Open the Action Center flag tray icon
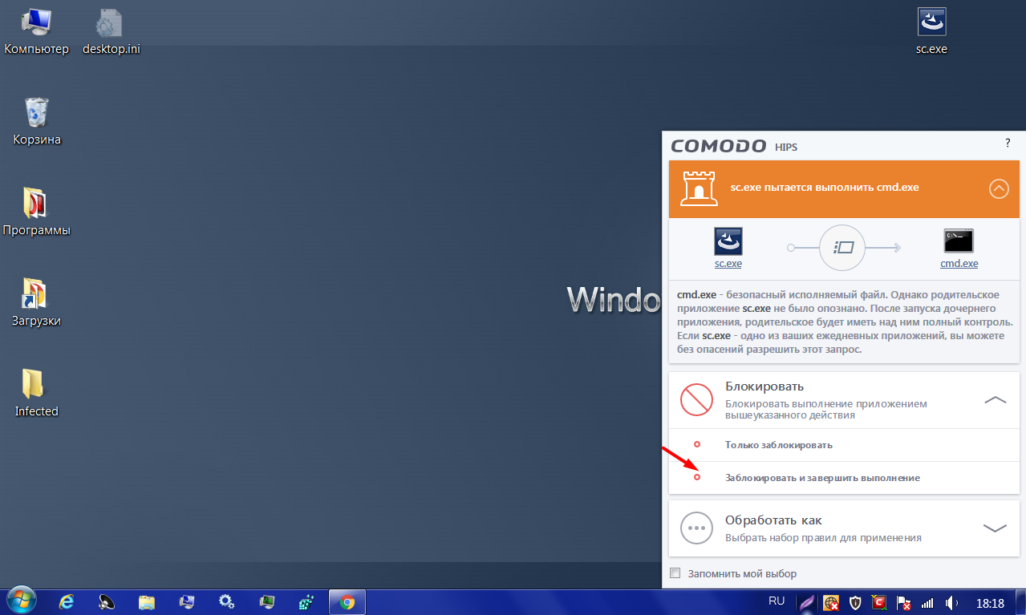The image size is (1026, 615). point(903,602)
